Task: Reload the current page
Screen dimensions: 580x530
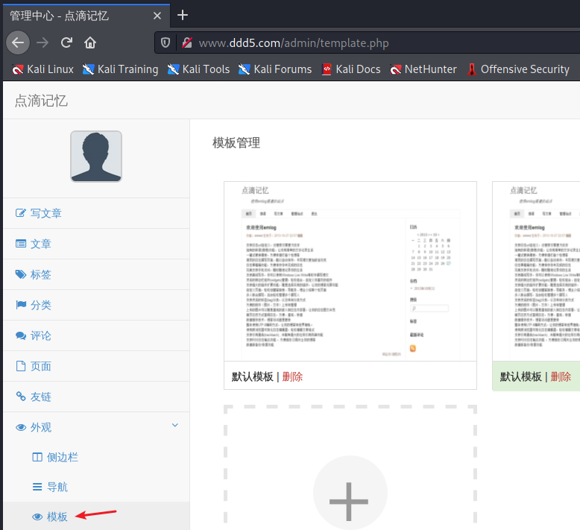Action: point(66,43)
